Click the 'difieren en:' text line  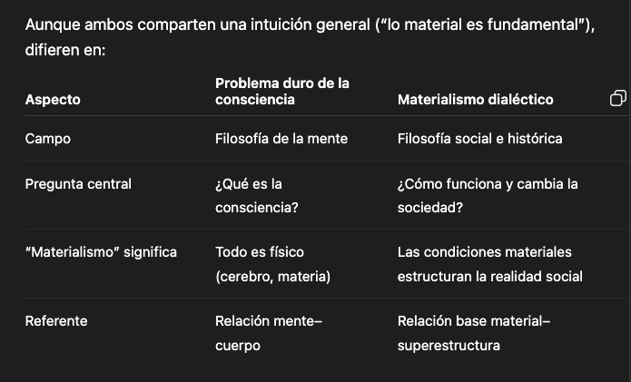point(65,50)
